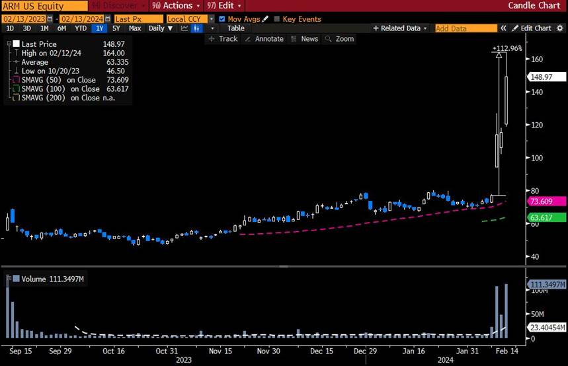The height and width of the screenshot is (366, 568).
Task: Select the 1M range tab
Action: click(x=44, y=28)
